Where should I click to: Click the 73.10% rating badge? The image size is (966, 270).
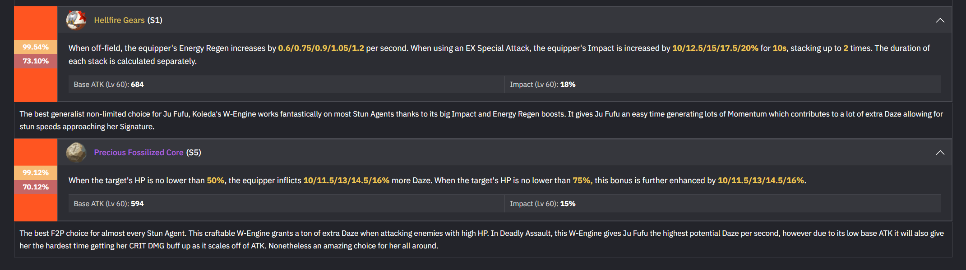coord(36,61)
